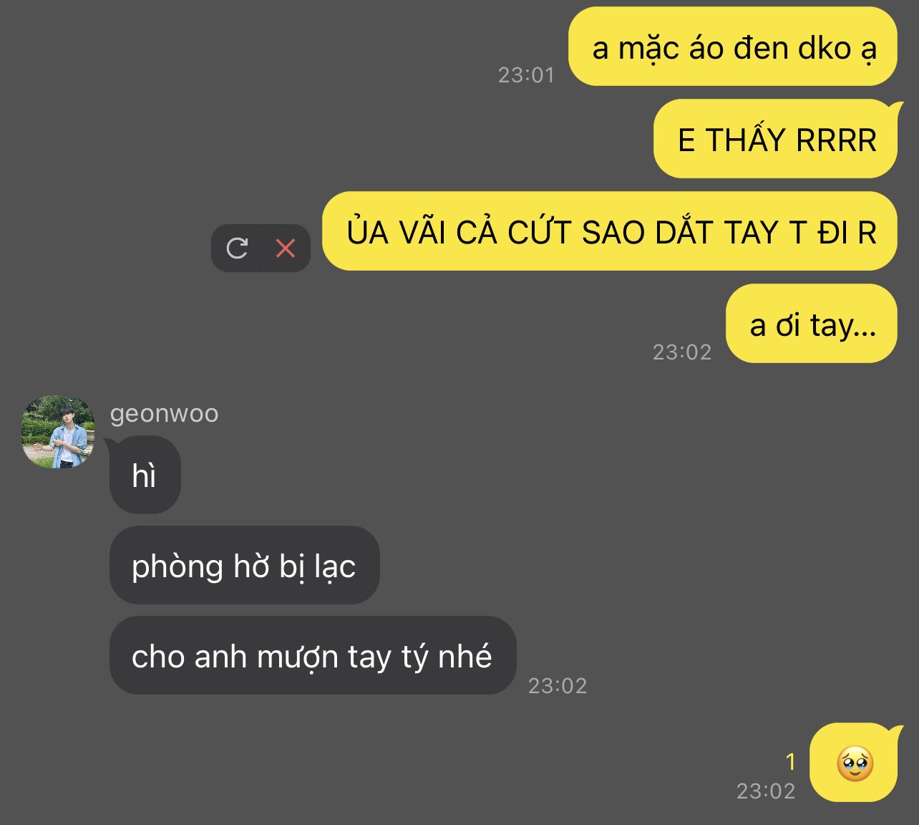919x825 pixels.
Task: Select the 'E THẤY RRRR' bubble
Action: pos(776,139)
